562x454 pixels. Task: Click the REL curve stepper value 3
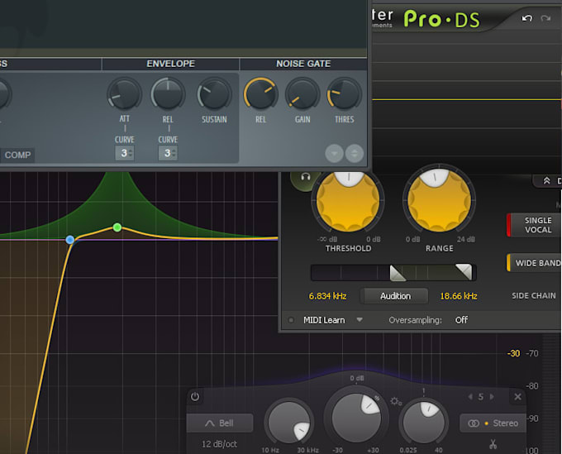point(168,153)
